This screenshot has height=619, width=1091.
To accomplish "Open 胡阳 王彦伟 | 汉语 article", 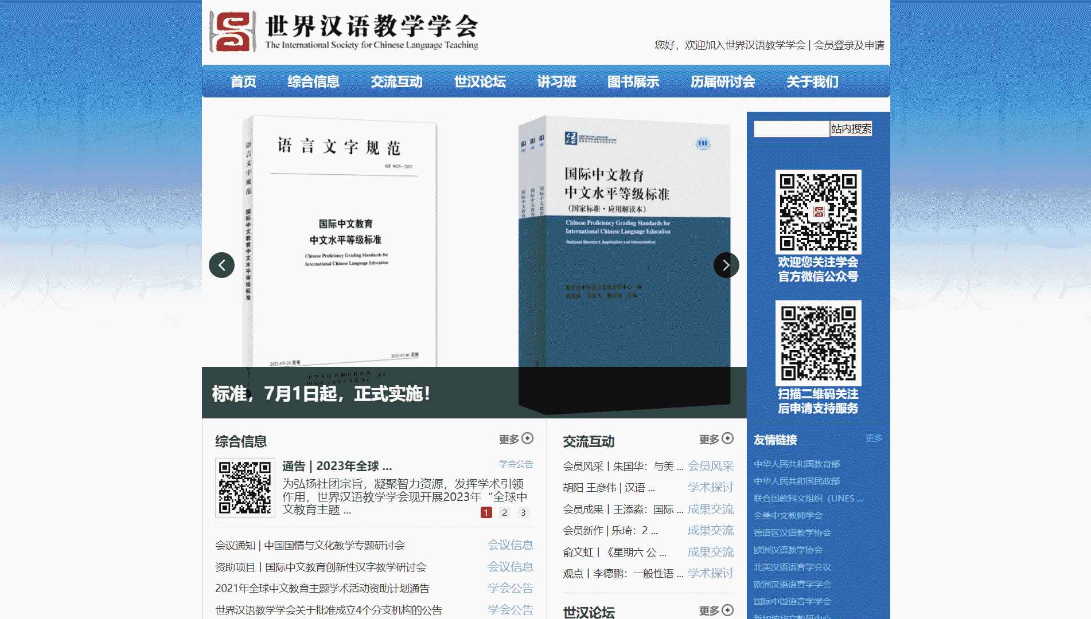I will tap(609, 488).
